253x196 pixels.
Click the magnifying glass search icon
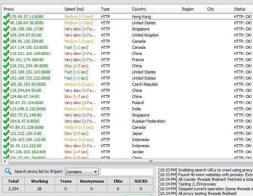click(8, 171)
